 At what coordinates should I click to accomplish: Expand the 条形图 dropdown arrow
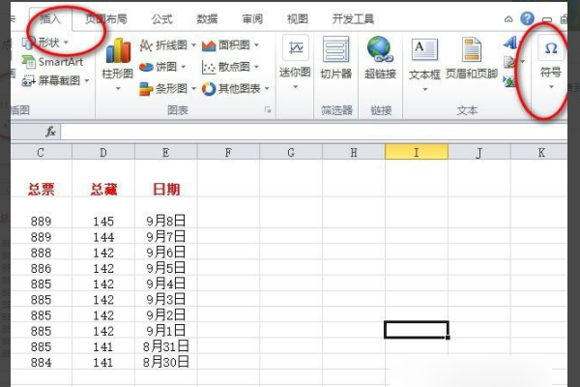click(194, 89)
